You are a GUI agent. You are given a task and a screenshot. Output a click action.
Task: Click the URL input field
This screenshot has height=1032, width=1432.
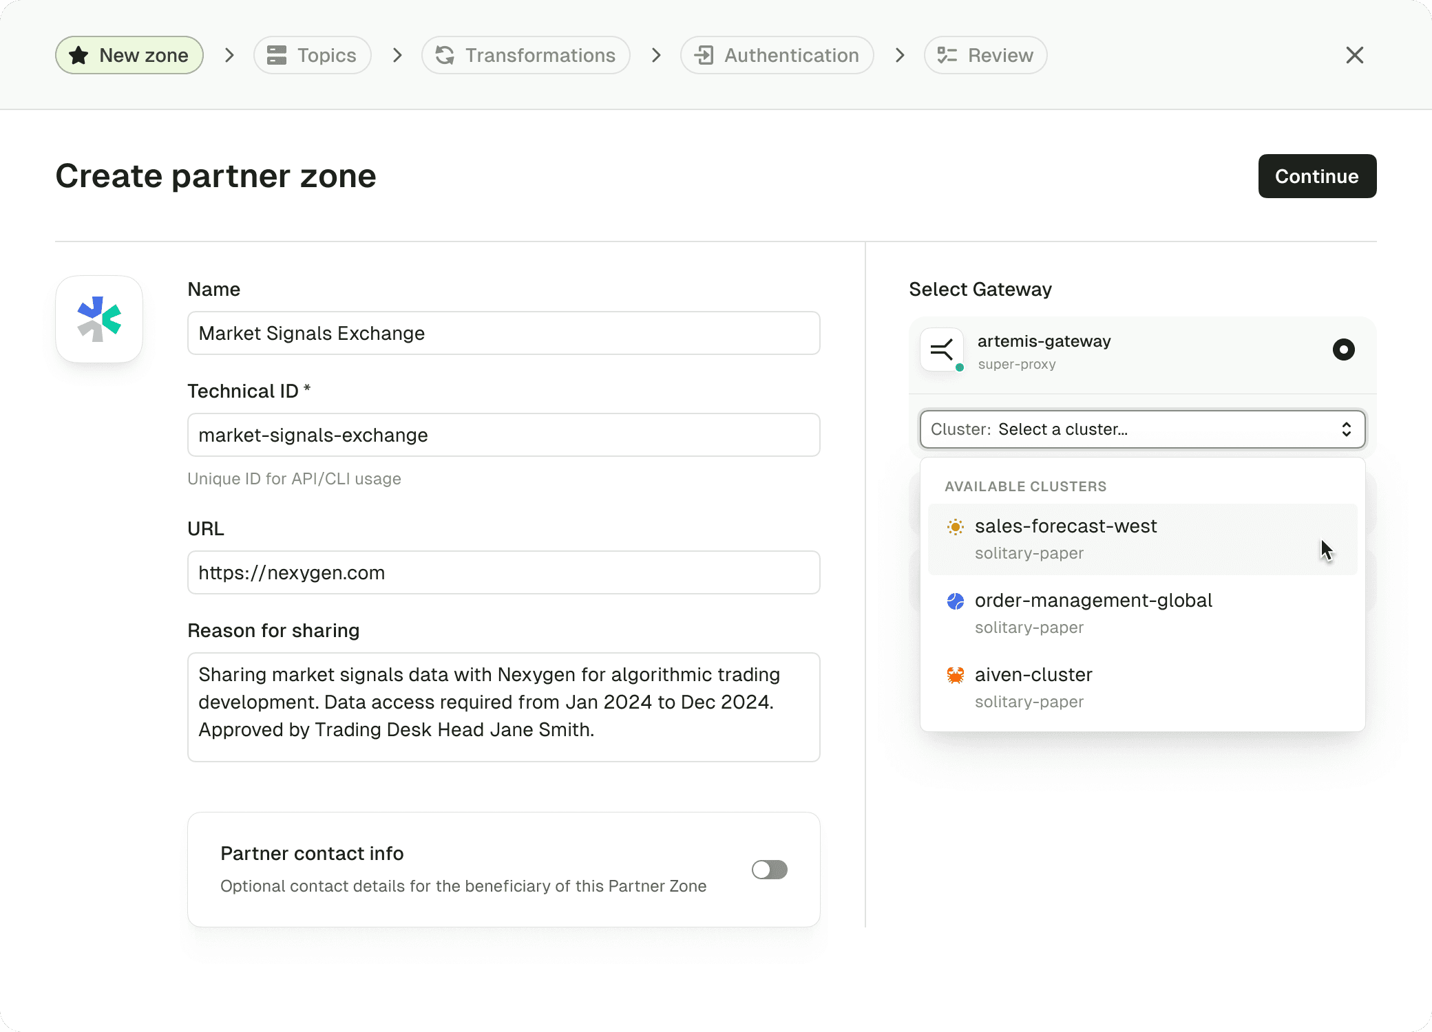pyautogui.click(x=503, y=572)
